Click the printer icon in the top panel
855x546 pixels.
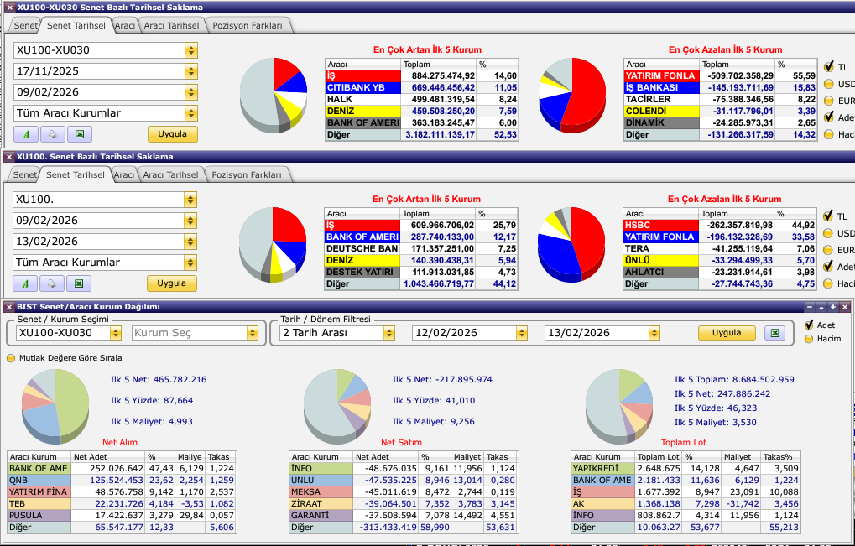(52, 134)
